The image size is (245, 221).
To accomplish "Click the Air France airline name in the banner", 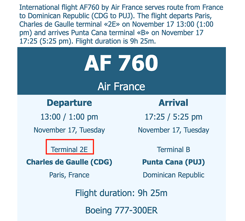I will [121, 86].
